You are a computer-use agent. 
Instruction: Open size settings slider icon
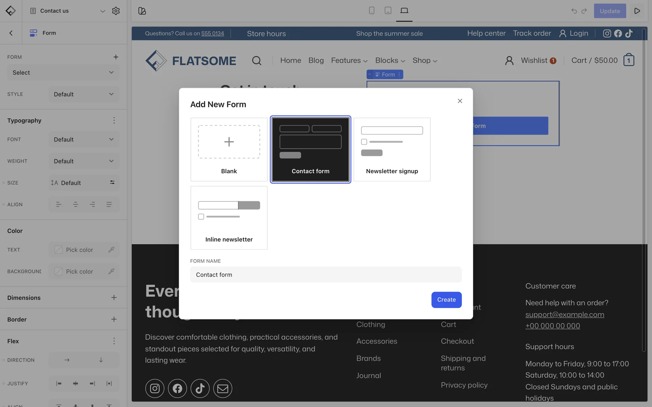coord(112,182)
